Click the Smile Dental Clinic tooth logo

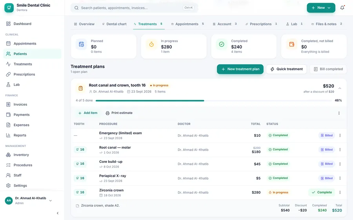click(x=9, y=8)
